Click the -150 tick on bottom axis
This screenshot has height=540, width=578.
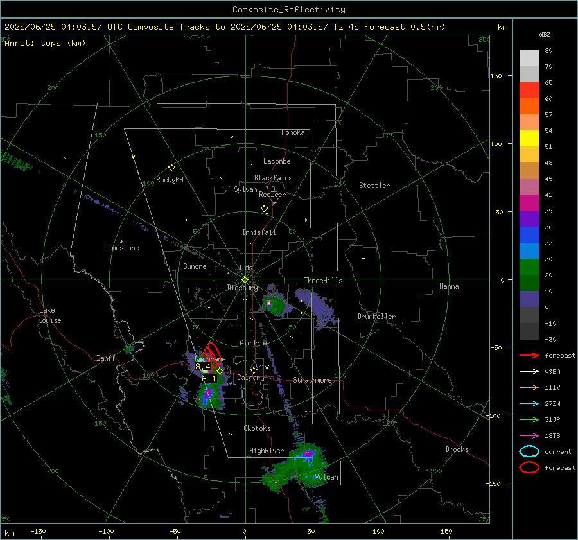[38, 531]
